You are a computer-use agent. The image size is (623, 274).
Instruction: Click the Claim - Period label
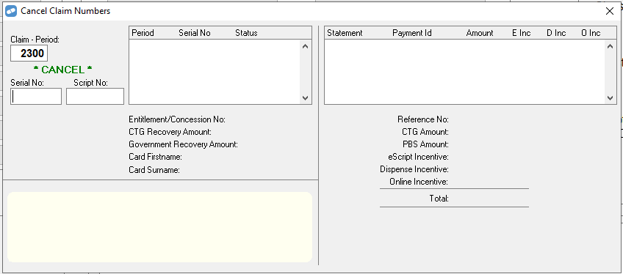(35, 40)
